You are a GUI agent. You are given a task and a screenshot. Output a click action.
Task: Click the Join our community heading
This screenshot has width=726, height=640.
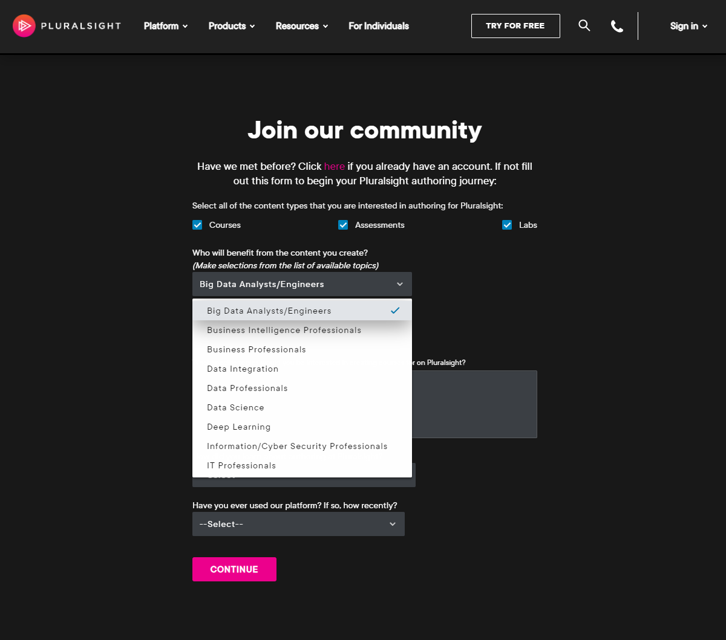point(365,130)
